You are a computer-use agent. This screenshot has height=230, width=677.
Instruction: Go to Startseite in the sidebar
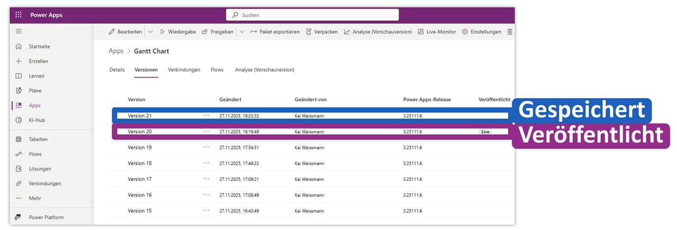(x=40, y=46)
